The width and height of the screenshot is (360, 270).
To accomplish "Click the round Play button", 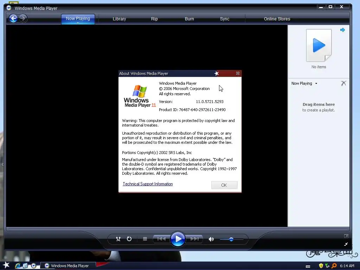I will (178, 239).
